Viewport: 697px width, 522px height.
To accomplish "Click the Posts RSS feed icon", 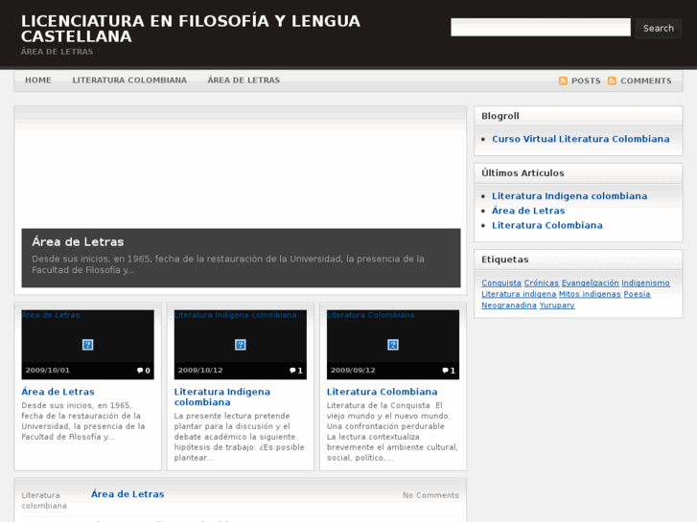I will click(563, 80).
